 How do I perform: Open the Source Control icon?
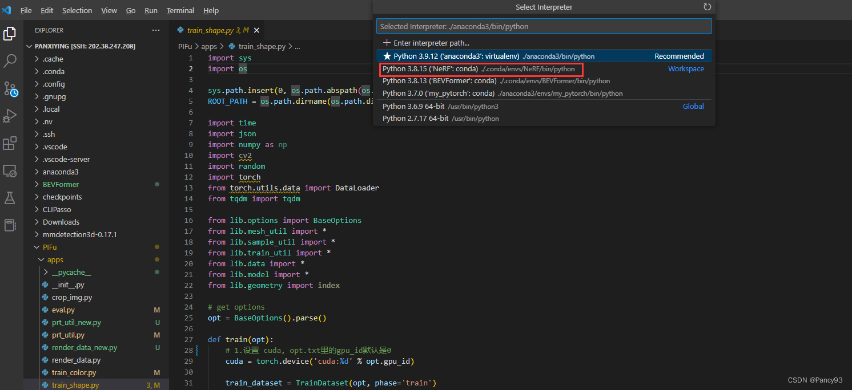[10, 89]
